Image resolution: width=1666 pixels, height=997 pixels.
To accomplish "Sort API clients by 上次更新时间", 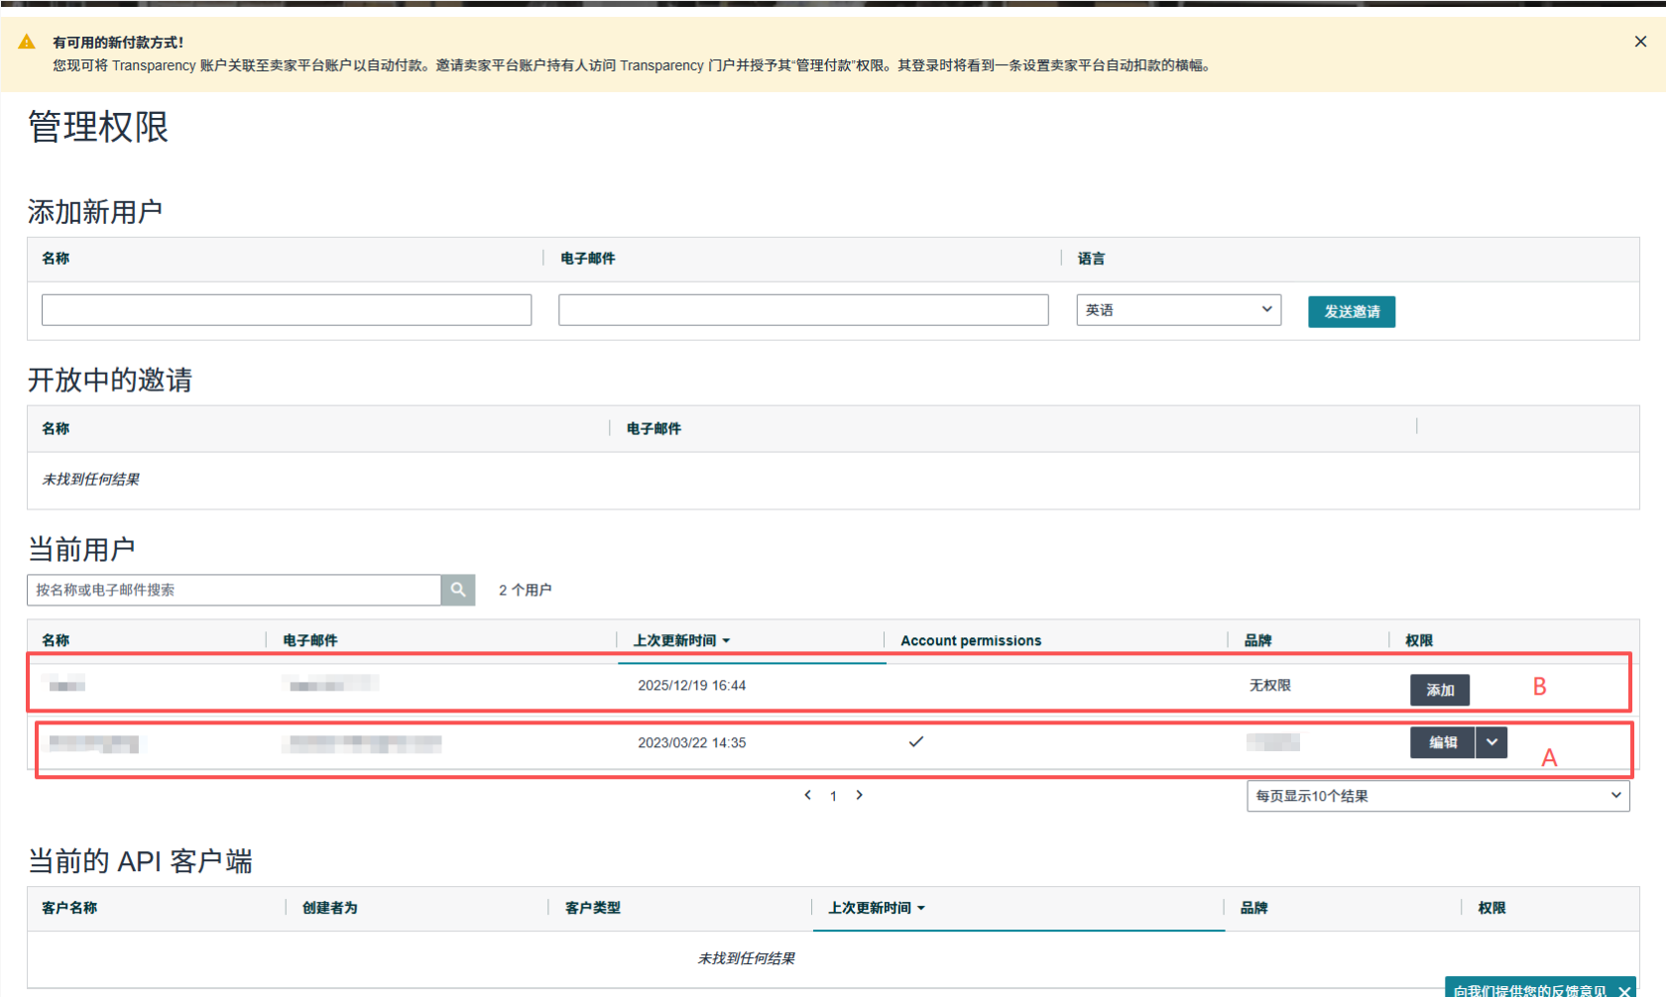I will [876, 908].
